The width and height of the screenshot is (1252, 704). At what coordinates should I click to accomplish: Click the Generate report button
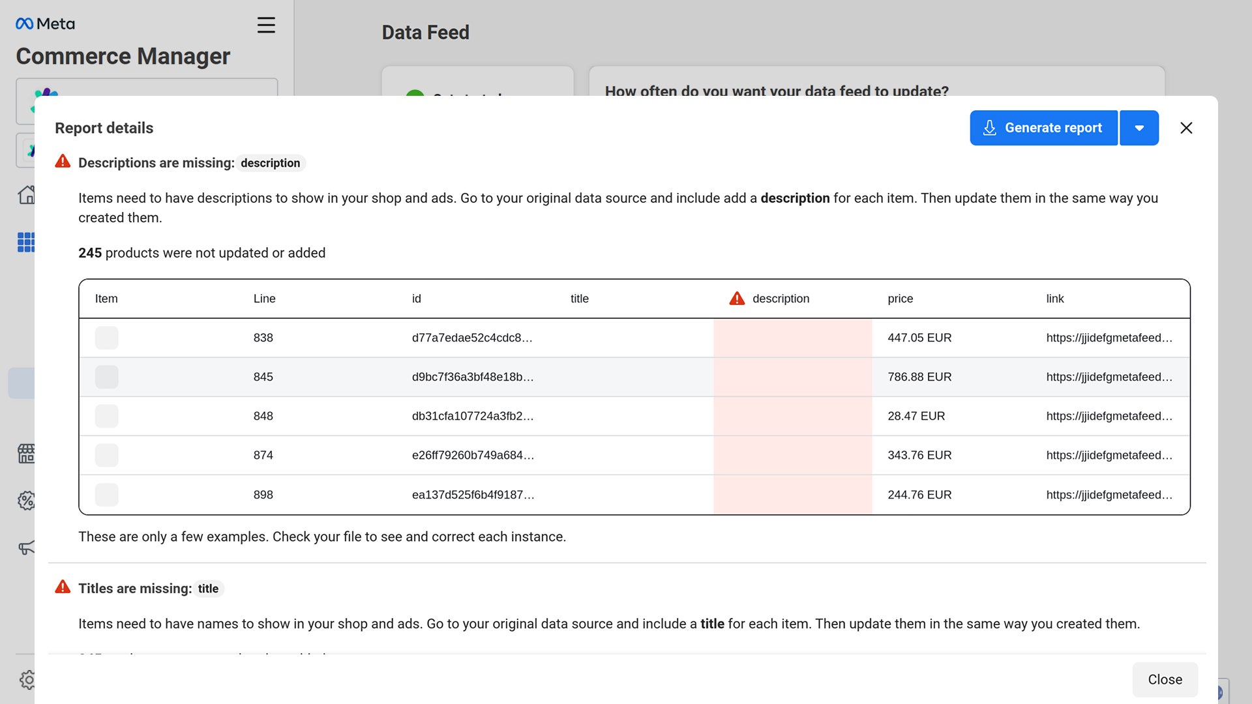[x=1043, y=128]
